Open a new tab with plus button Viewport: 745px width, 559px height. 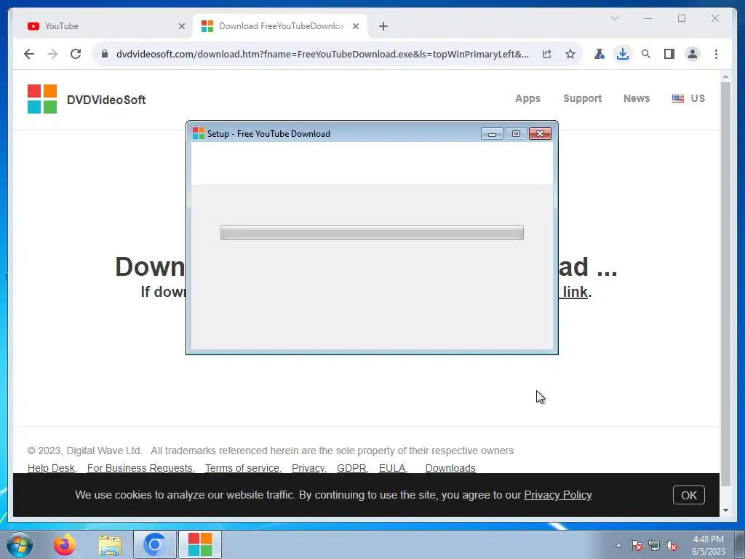[x=383, y=26]
